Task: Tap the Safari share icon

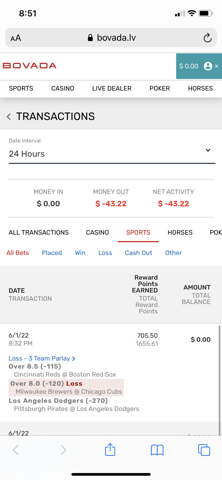Action: [x=110, y=449]
